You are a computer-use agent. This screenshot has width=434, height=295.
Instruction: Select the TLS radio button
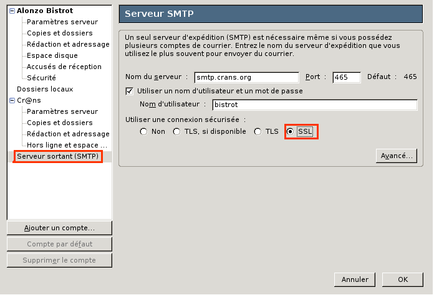point(258,132)
